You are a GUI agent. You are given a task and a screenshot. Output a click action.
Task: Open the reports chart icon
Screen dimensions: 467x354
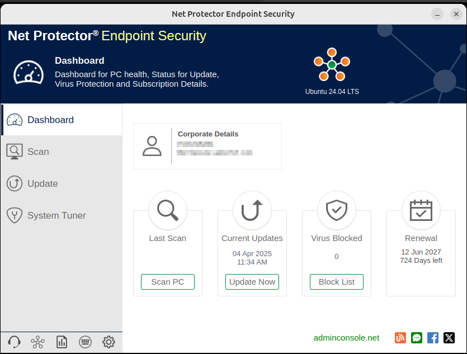point(62,342)
